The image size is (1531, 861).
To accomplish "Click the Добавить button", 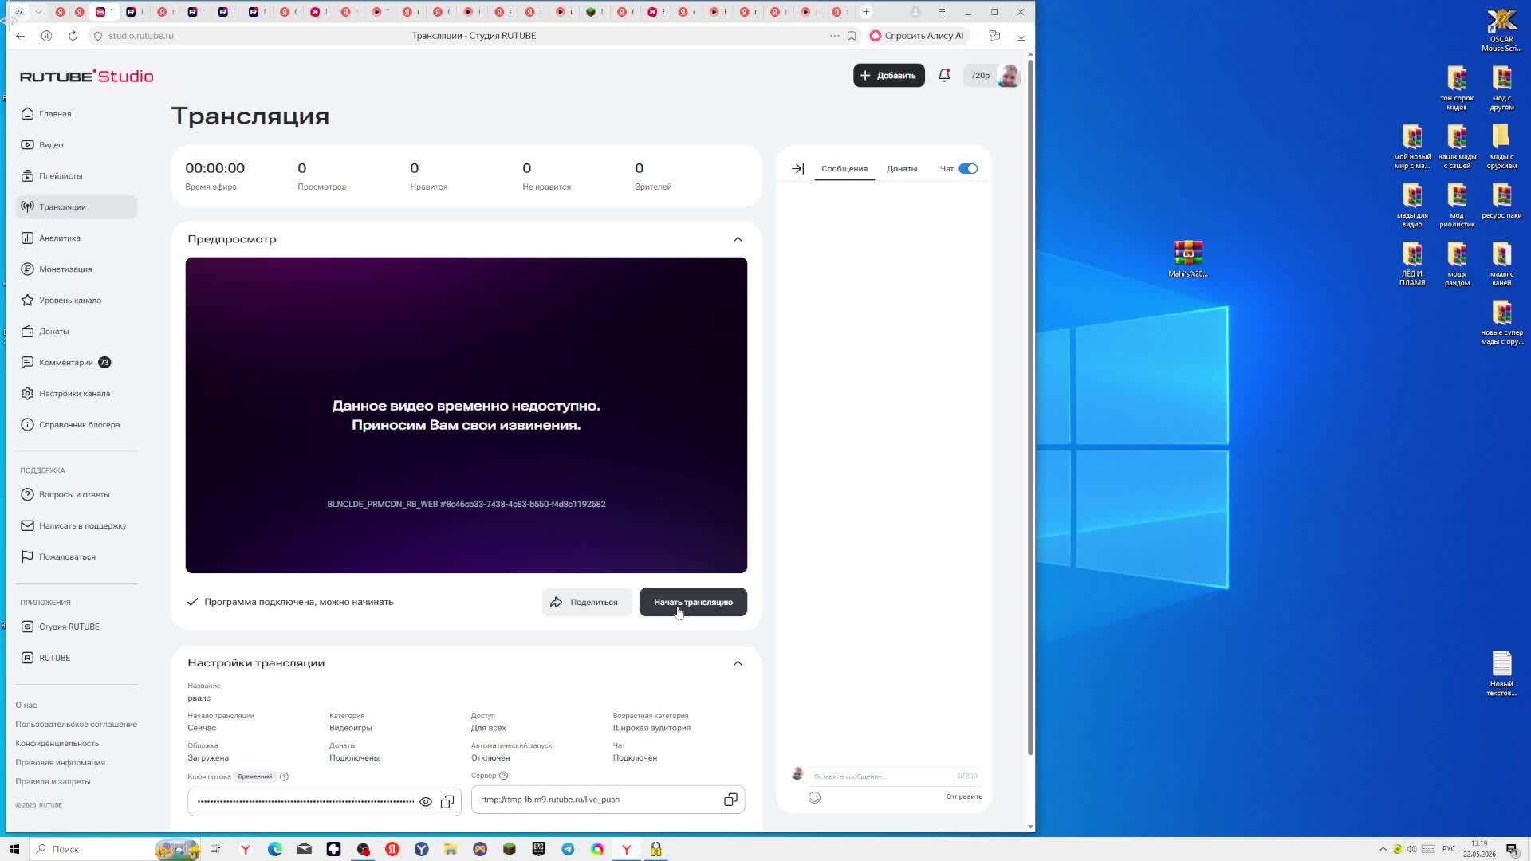I will pos(888,76).
